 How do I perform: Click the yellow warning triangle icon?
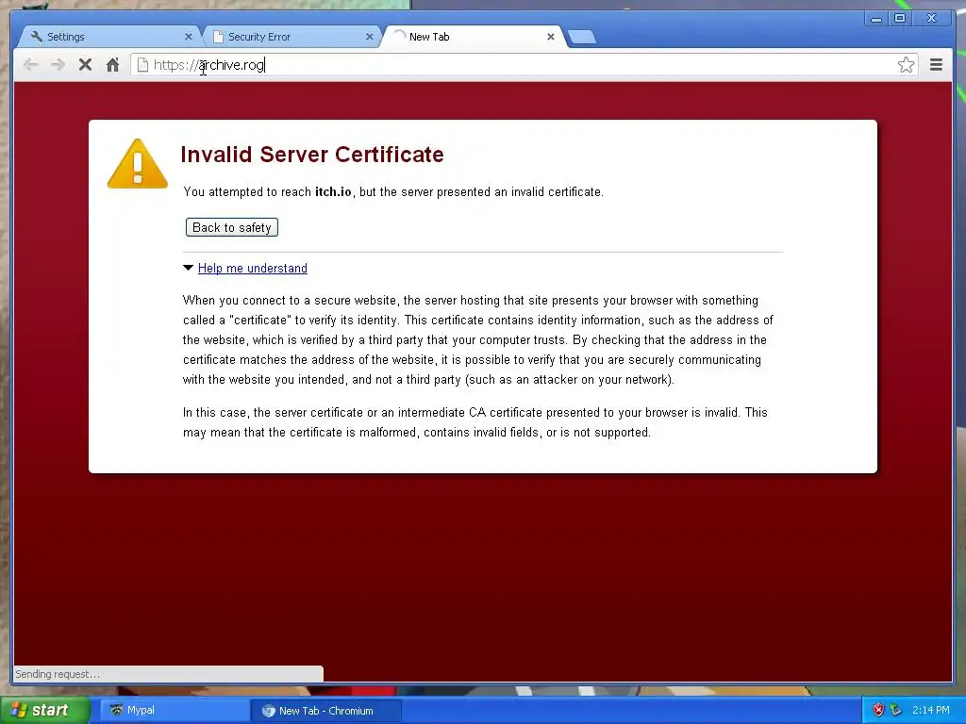point(138,164)
